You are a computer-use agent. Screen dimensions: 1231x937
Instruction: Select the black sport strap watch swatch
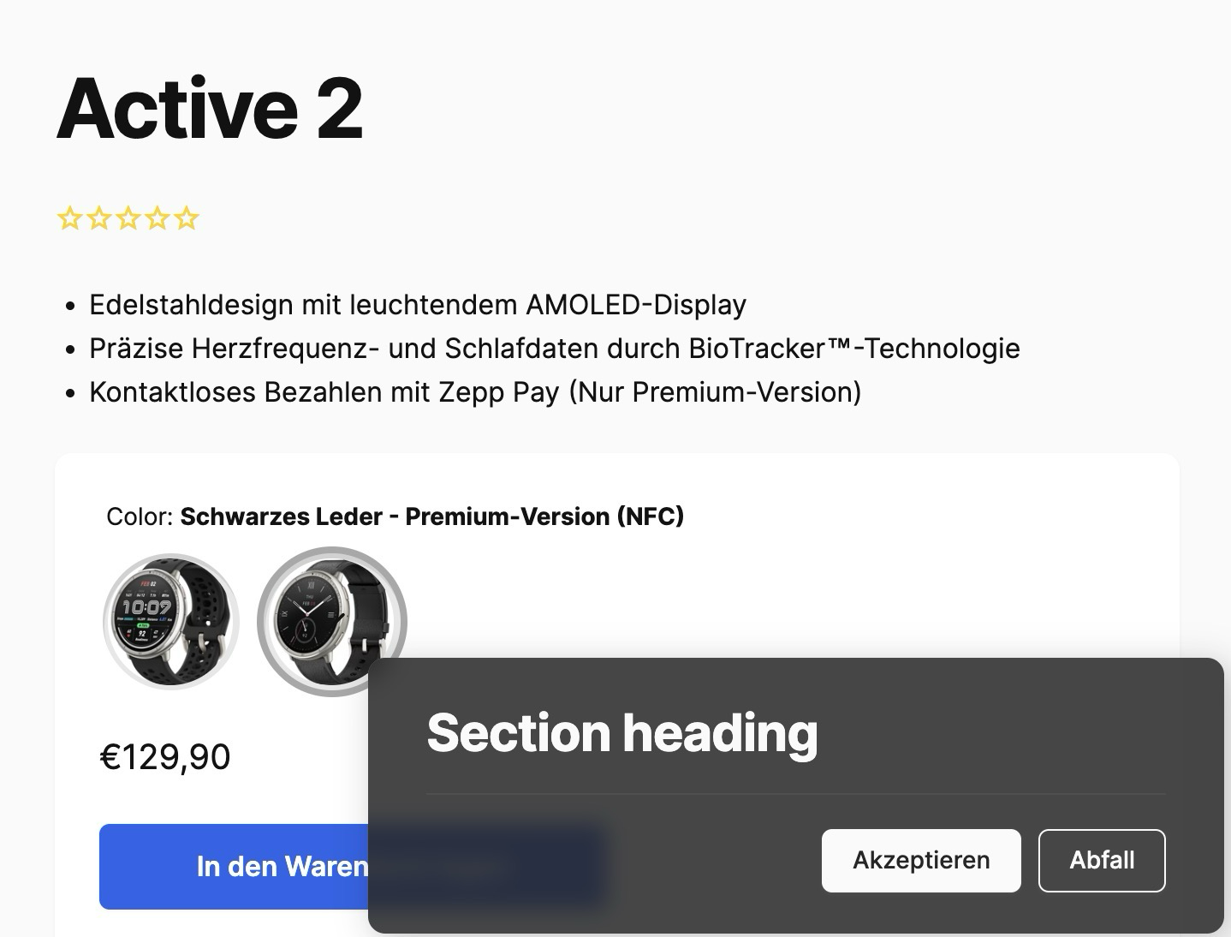point(170,622)
